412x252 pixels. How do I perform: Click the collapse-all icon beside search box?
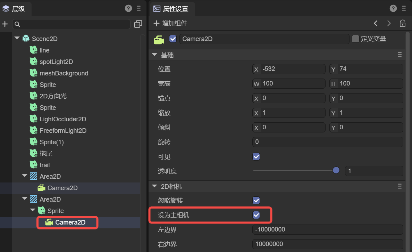[138, 24]
